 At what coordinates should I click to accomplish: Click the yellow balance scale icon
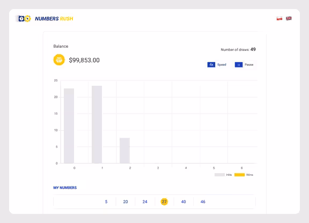(x=59, y=60)
